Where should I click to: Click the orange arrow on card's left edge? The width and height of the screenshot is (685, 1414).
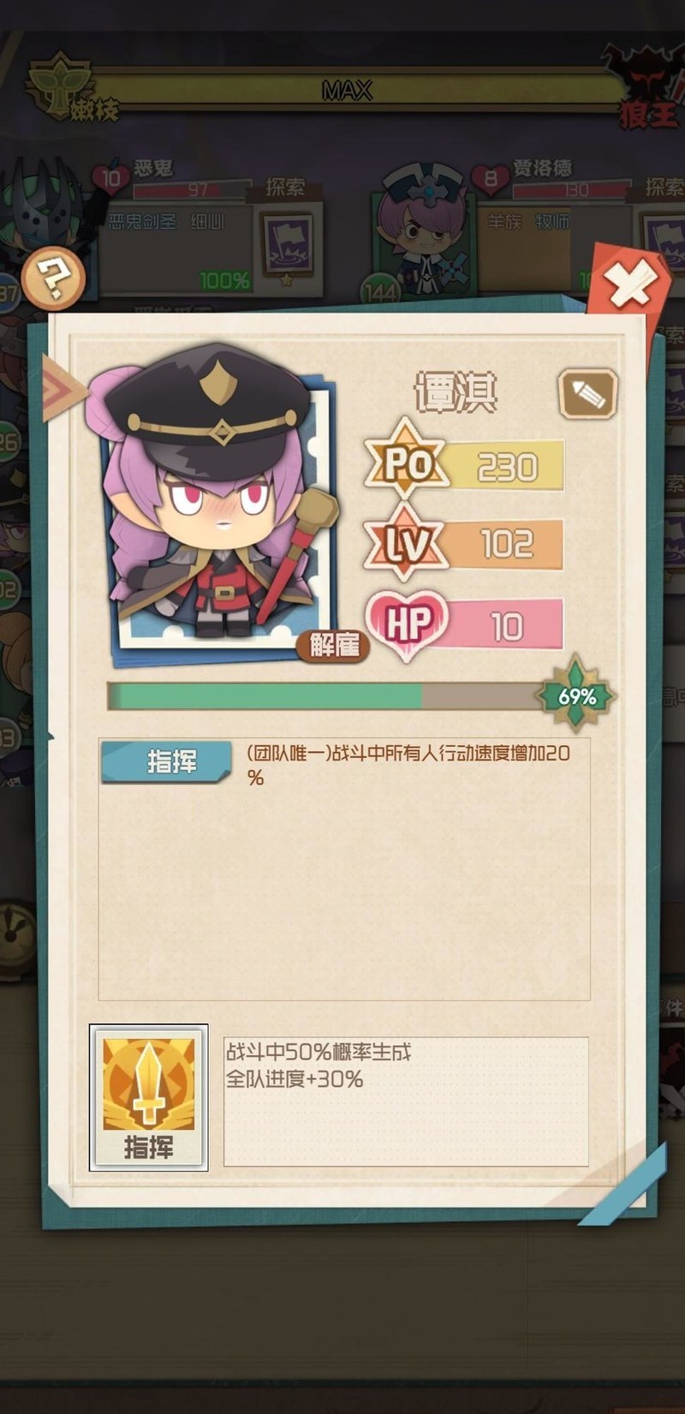pos(63,390)
